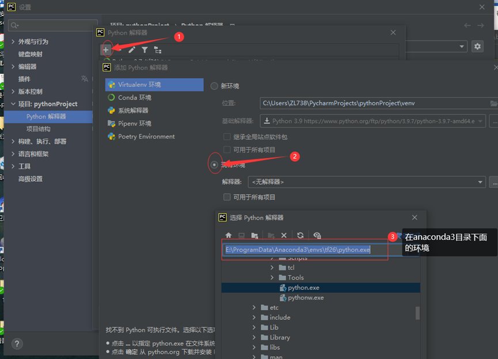Click the forward arrow in Settings
This screenshot has width=498, height=359.
[481, 25]
